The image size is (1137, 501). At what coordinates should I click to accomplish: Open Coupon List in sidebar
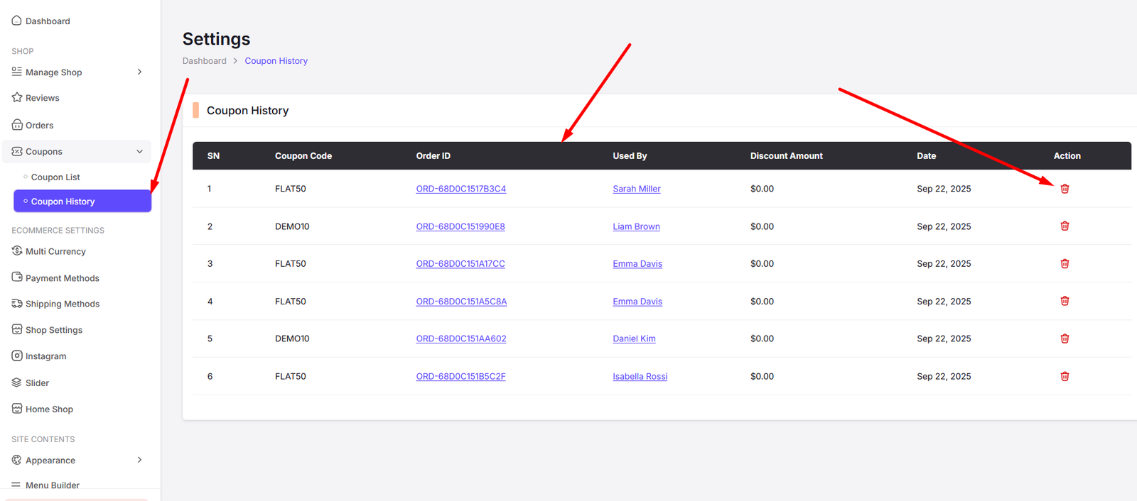point(55,177)
